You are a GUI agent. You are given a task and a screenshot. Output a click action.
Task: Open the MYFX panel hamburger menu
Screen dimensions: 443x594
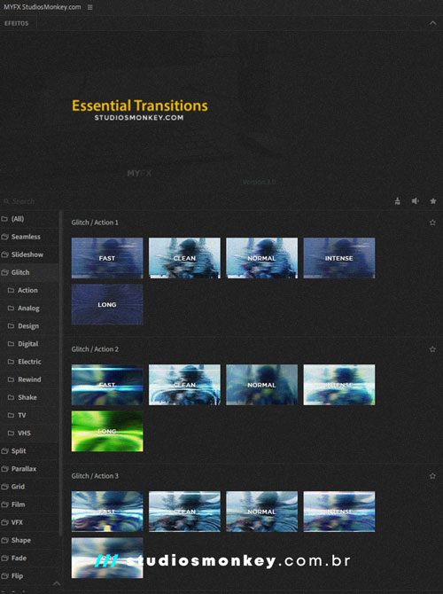tap(89, 7)
